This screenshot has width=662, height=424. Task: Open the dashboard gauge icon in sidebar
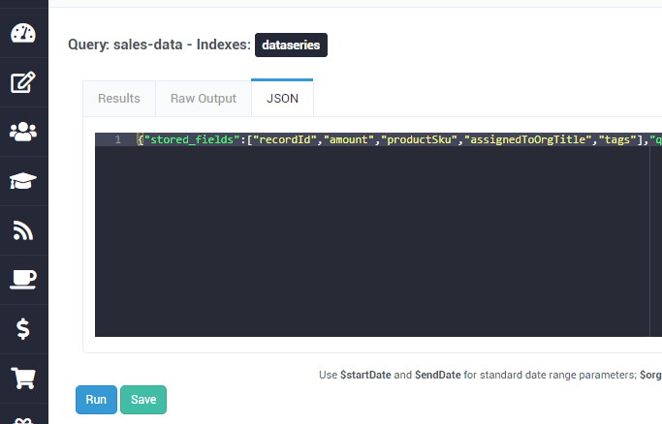pos(23,33)
